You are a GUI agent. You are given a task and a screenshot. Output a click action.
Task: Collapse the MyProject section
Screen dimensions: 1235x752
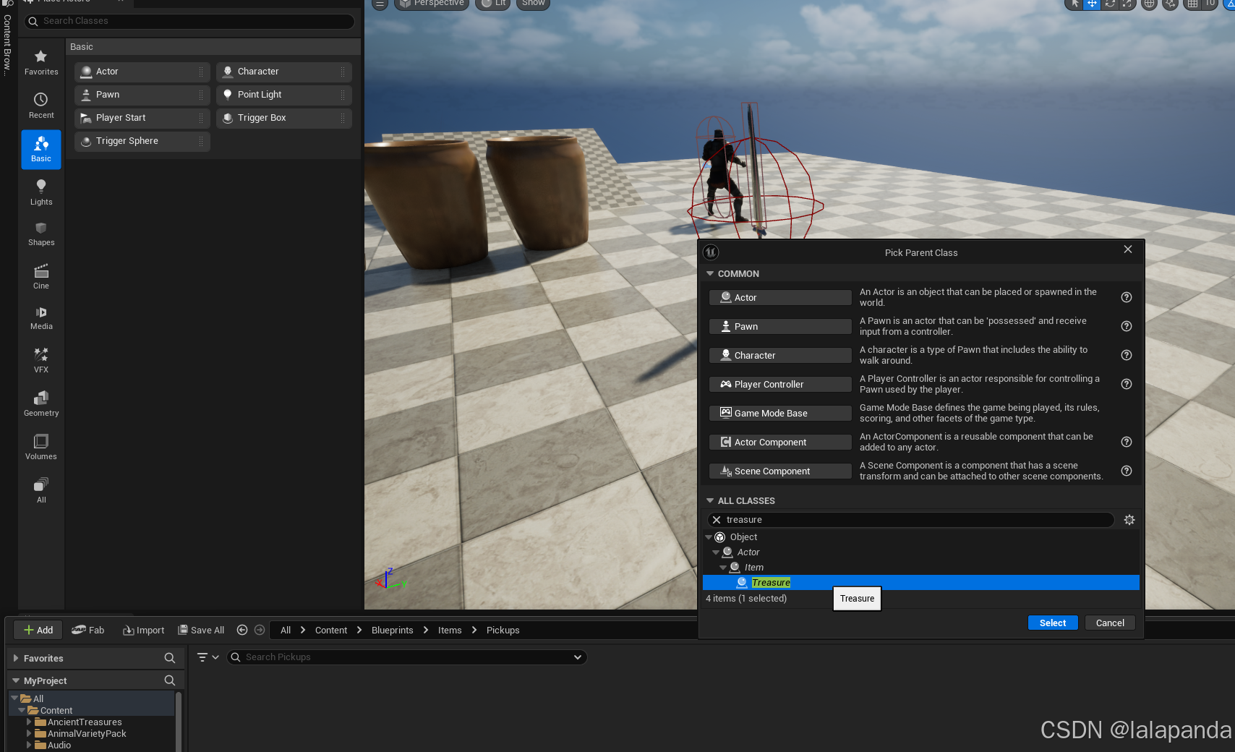(x=16, y=681)
